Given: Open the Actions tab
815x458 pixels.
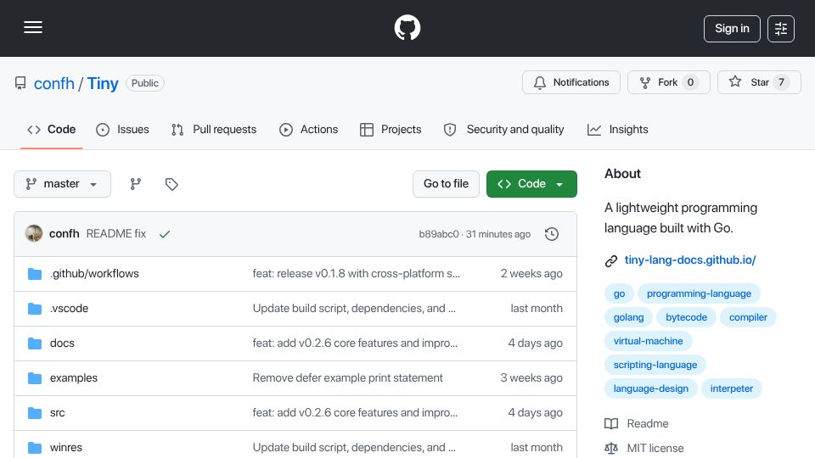Looking at the screenshot, I should click(309, 129).
